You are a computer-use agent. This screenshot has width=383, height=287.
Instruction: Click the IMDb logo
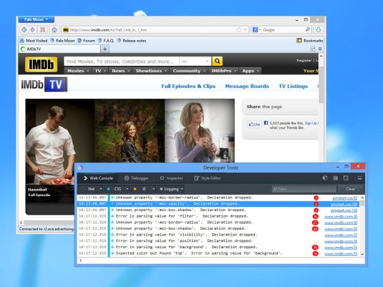pyautogui.click(x=41, y=65)
